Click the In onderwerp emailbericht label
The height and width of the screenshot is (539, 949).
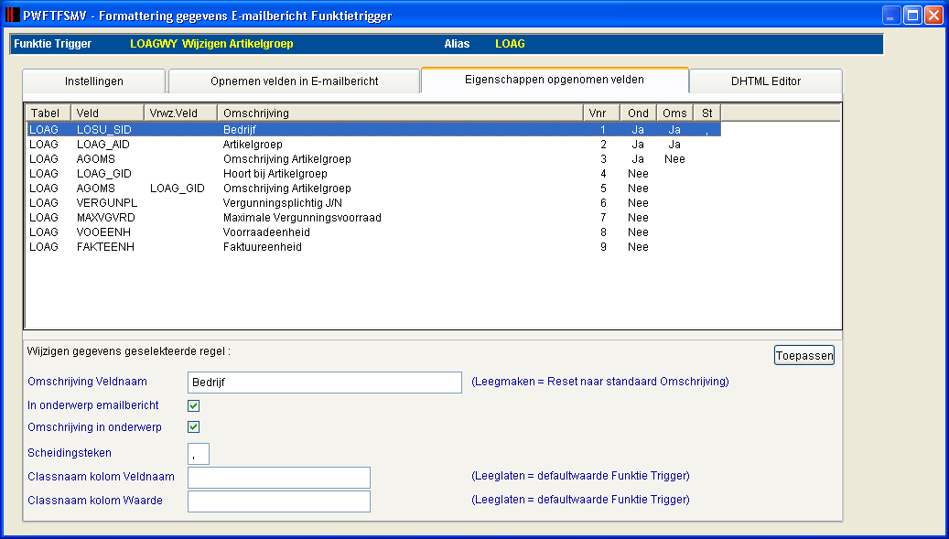tap(93, 405)
